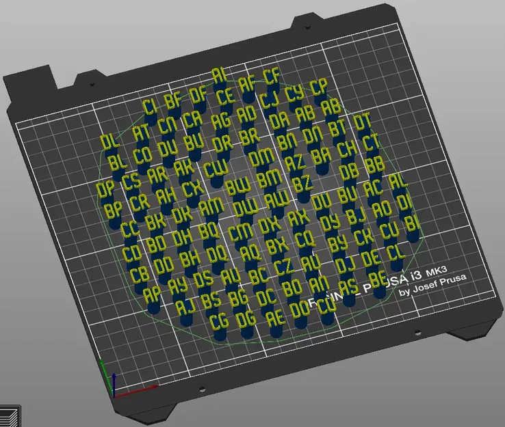
Task: Click the DK model
Action: click(x=182, y=215)
